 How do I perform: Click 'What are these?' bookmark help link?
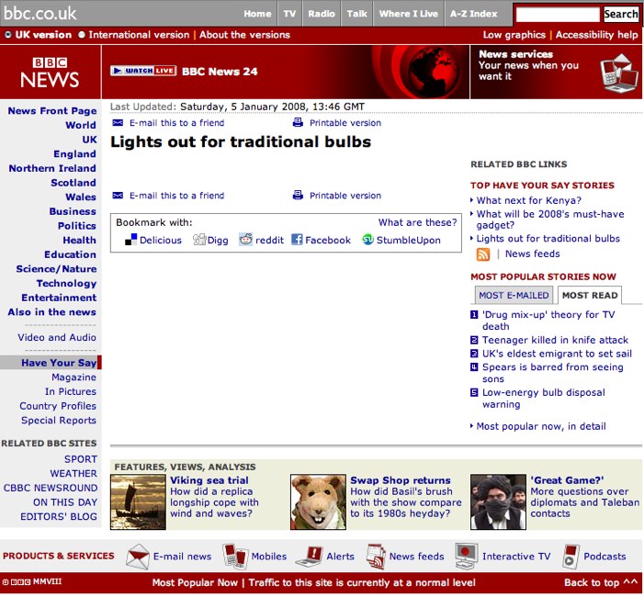click(417, 222)
